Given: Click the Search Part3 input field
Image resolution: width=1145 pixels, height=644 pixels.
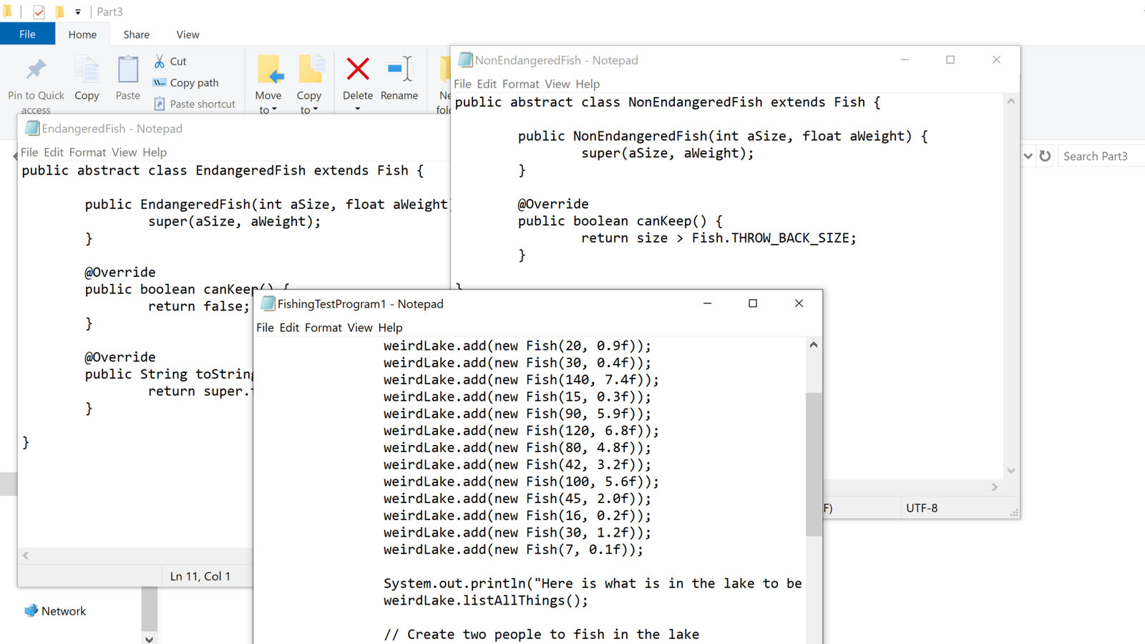Looking at the screenshot, I should pos(1101,156).
